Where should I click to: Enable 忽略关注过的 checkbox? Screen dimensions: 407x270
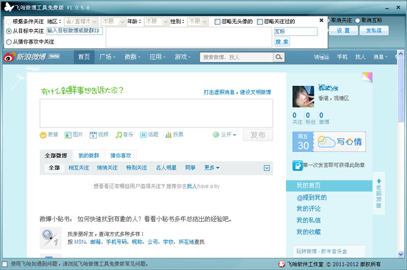click(x=260, y=22)
